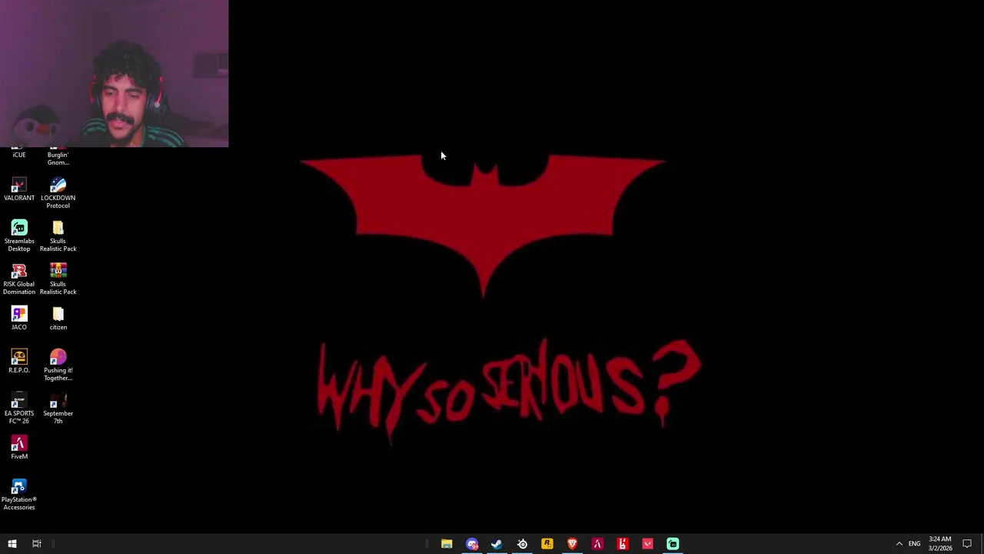984x554 pixels.
Task: Switch to Streamlabs in the taskbar
Action: 673,544
